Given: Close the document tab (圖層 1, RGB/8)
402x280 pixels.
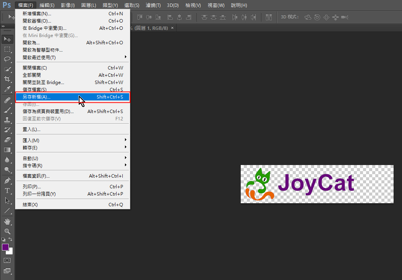Looking at the screenshot, I should point(172,28).
